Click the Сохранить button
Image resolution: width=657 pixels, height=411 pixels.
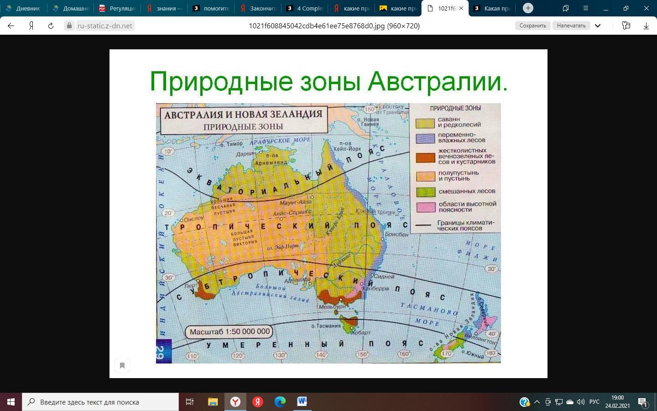(x=532, y=26)
